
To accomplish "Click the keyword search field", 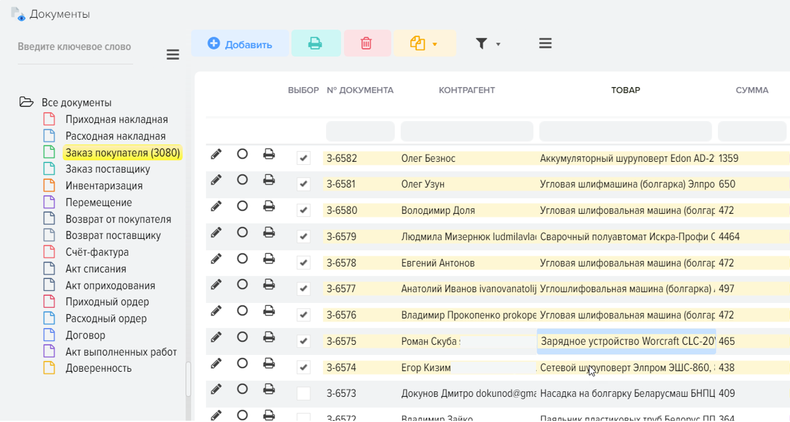I will point(75,47).
